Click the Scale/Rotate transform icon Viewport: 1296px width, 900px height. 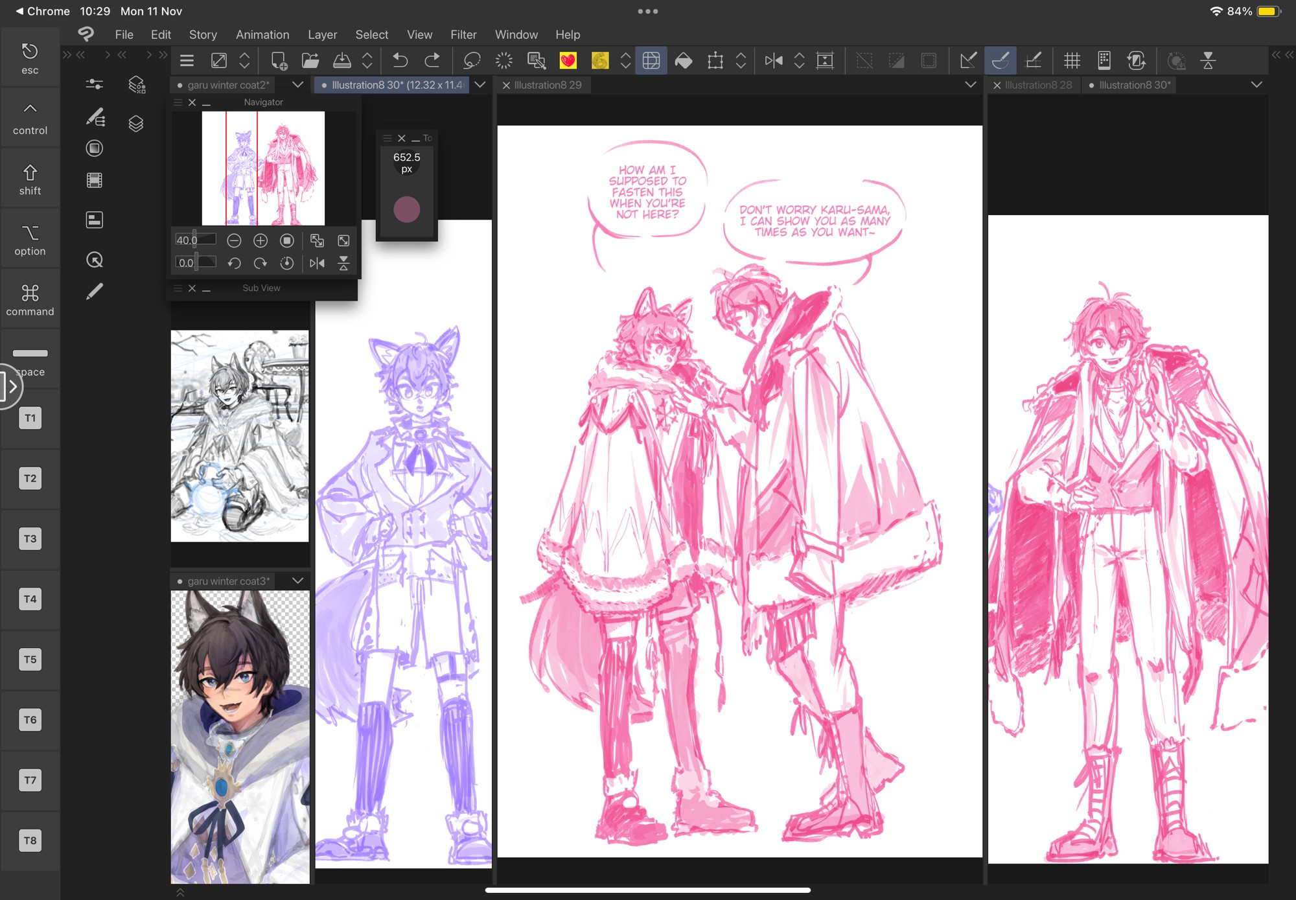pos(715,61)
